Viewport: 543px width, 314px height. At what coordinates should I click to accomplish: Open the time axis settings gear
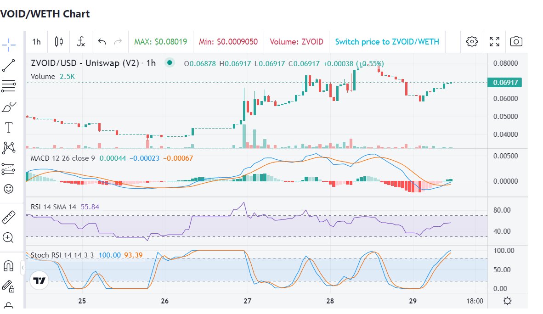tap(507, 301)
